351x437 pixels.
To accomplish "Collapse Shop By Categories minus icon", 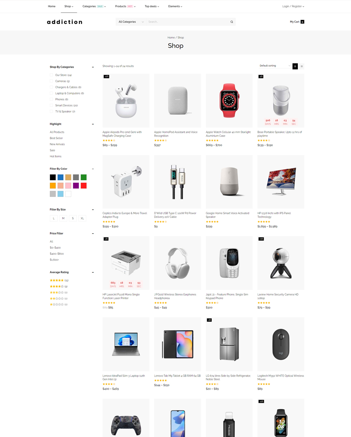I will pos(93,67).
